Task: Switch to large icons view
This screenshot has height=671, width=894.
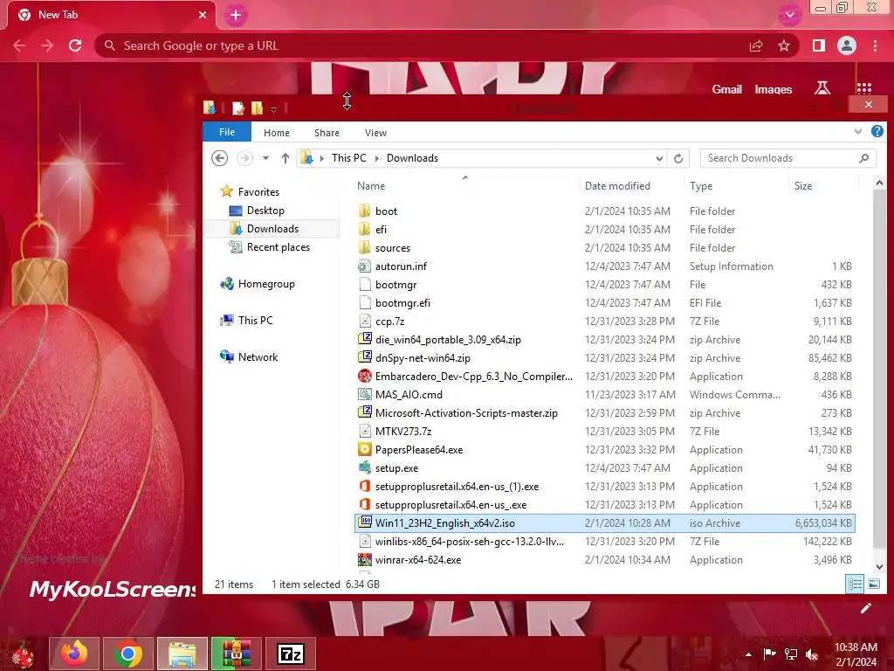Action: (873, 584)
